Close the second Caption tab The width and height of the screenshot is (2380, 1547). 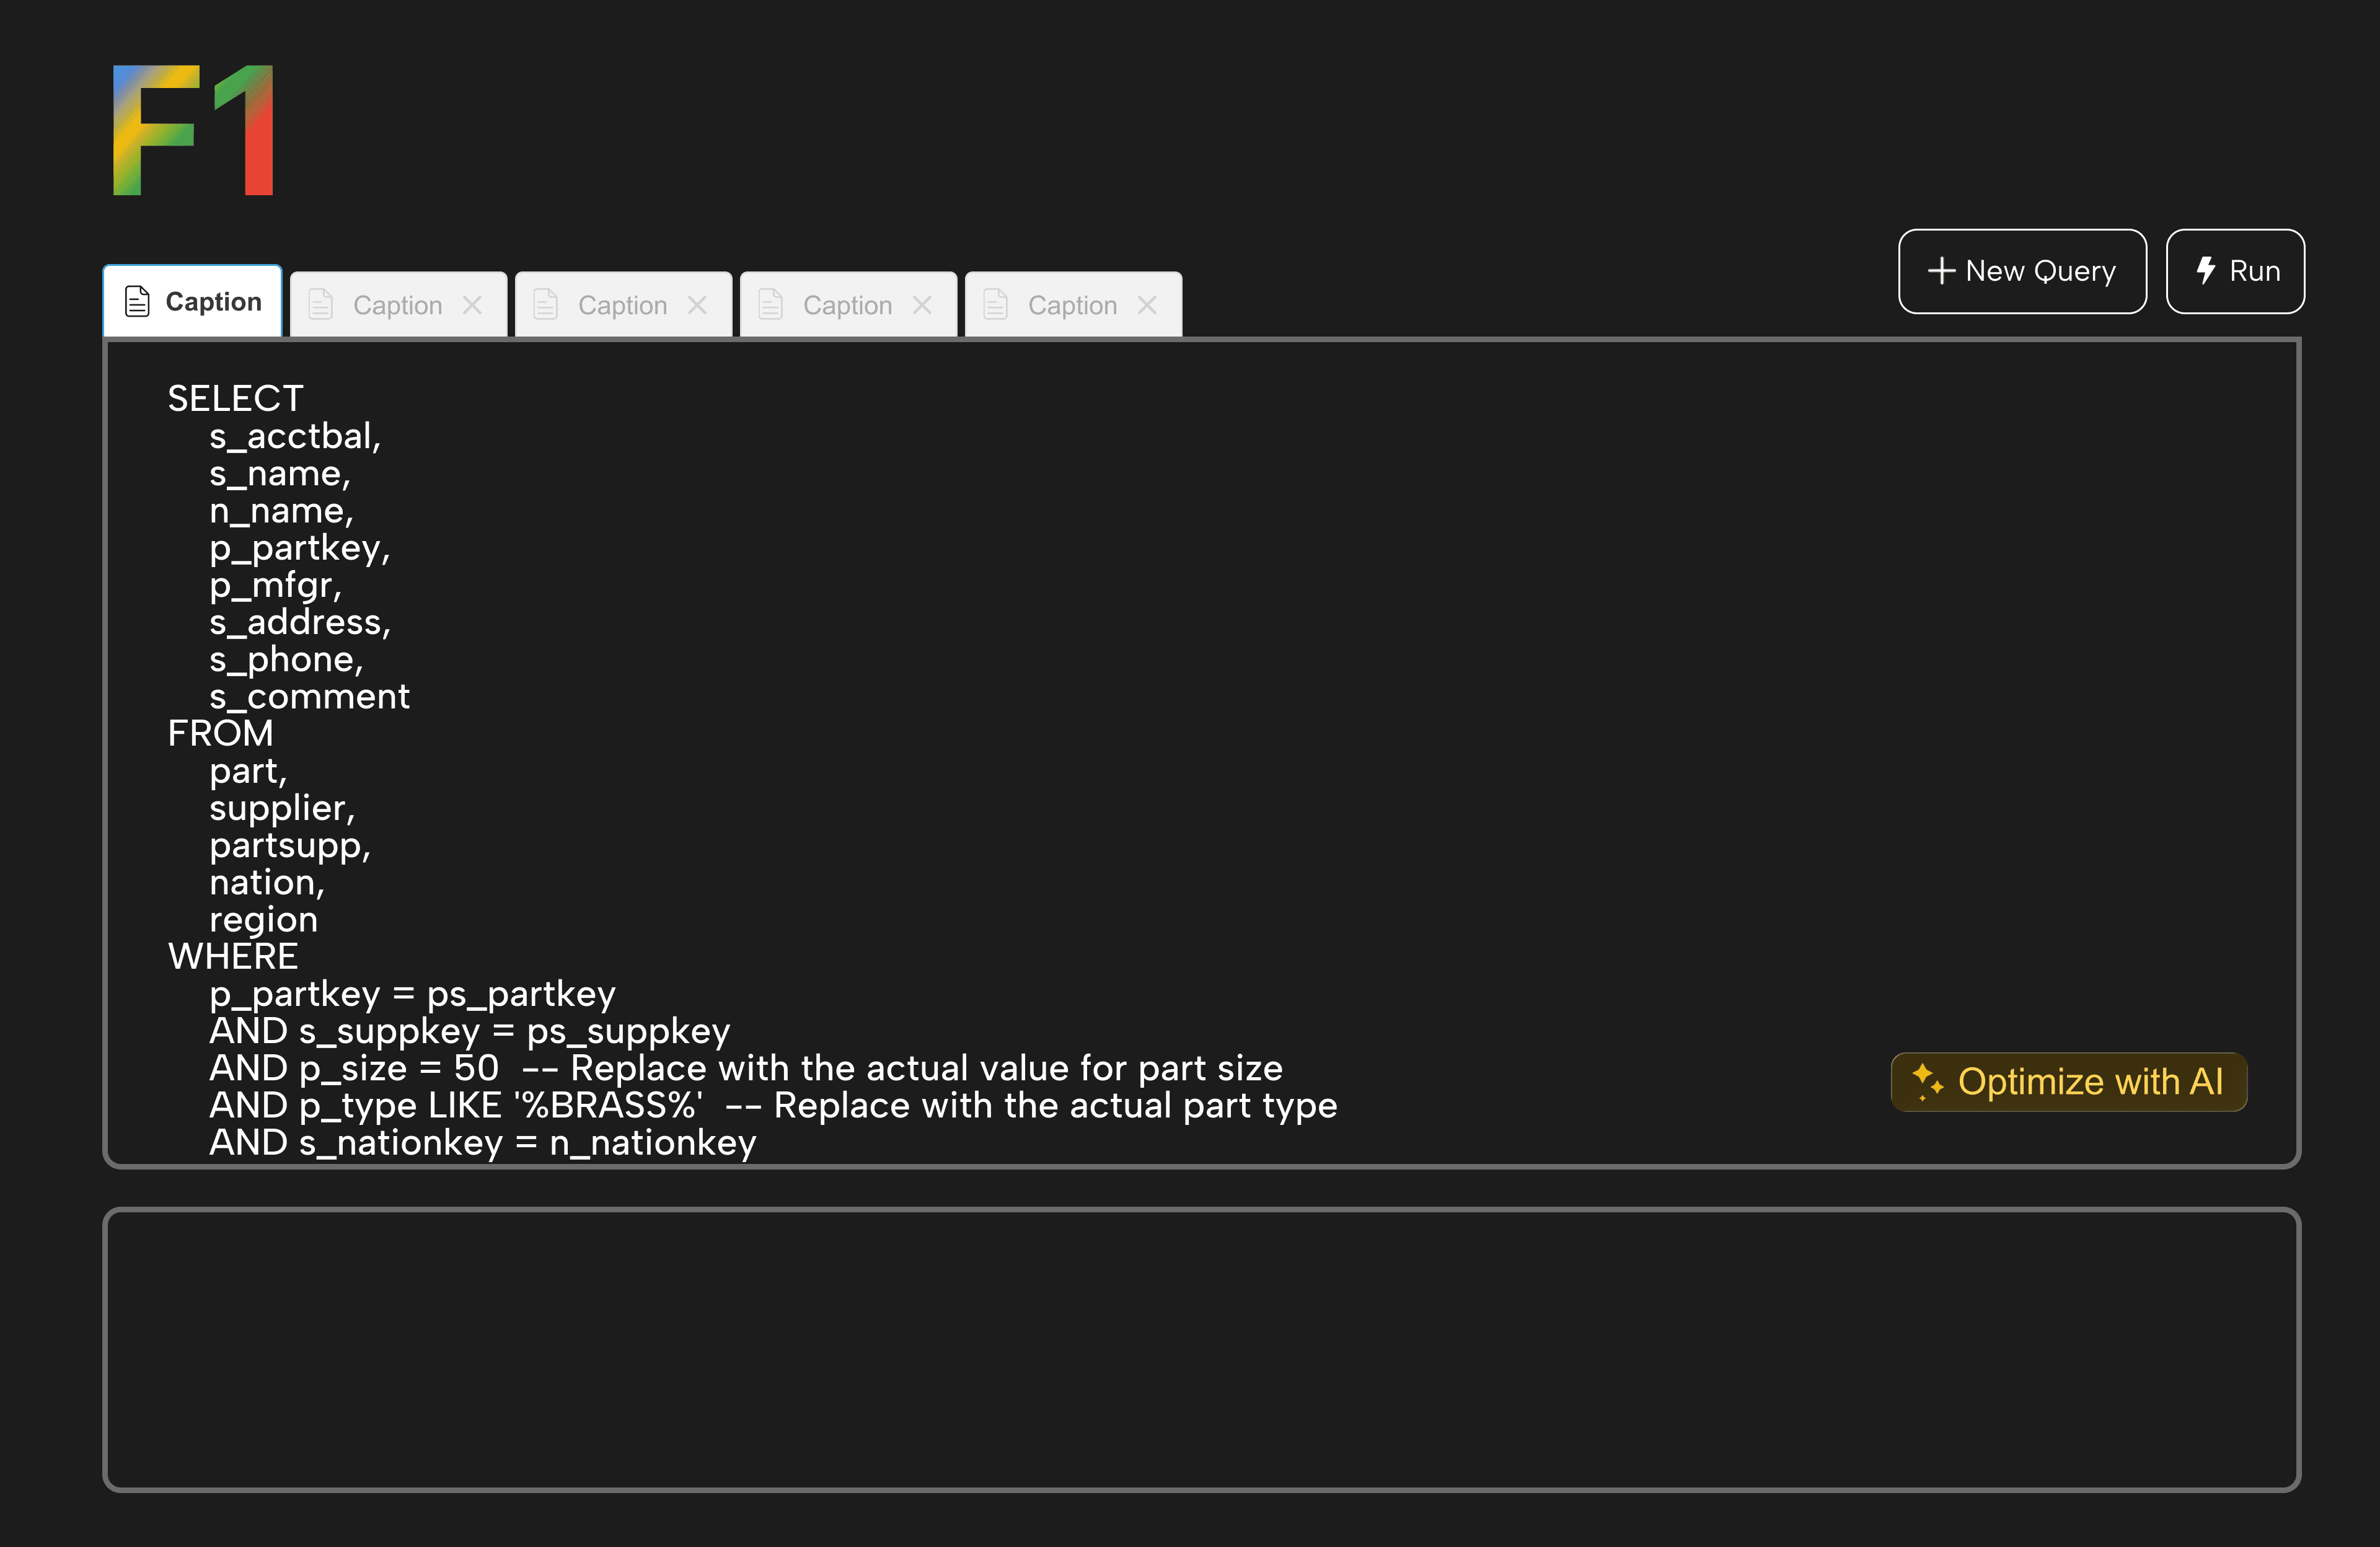[472, 305]
